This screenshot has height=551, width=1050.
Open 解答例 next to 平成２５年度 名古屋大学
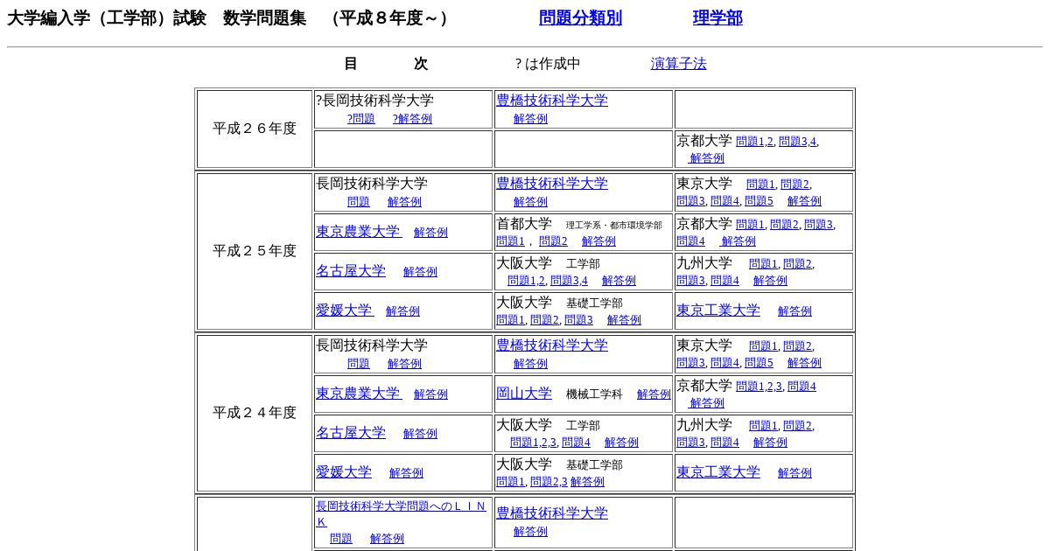(x=420, y=272)
